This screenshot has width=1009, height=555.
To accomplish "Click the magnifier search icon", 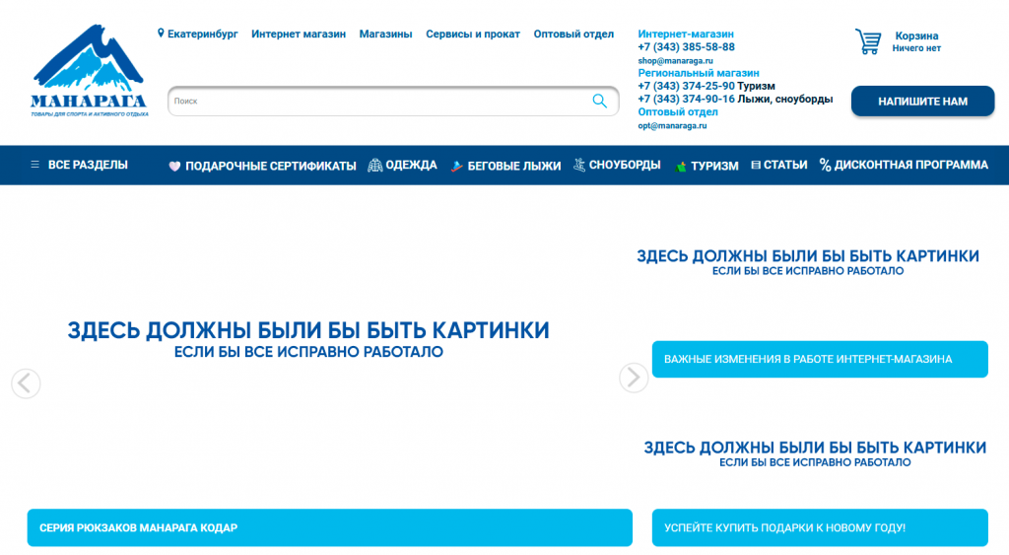I will pos(600,102).
